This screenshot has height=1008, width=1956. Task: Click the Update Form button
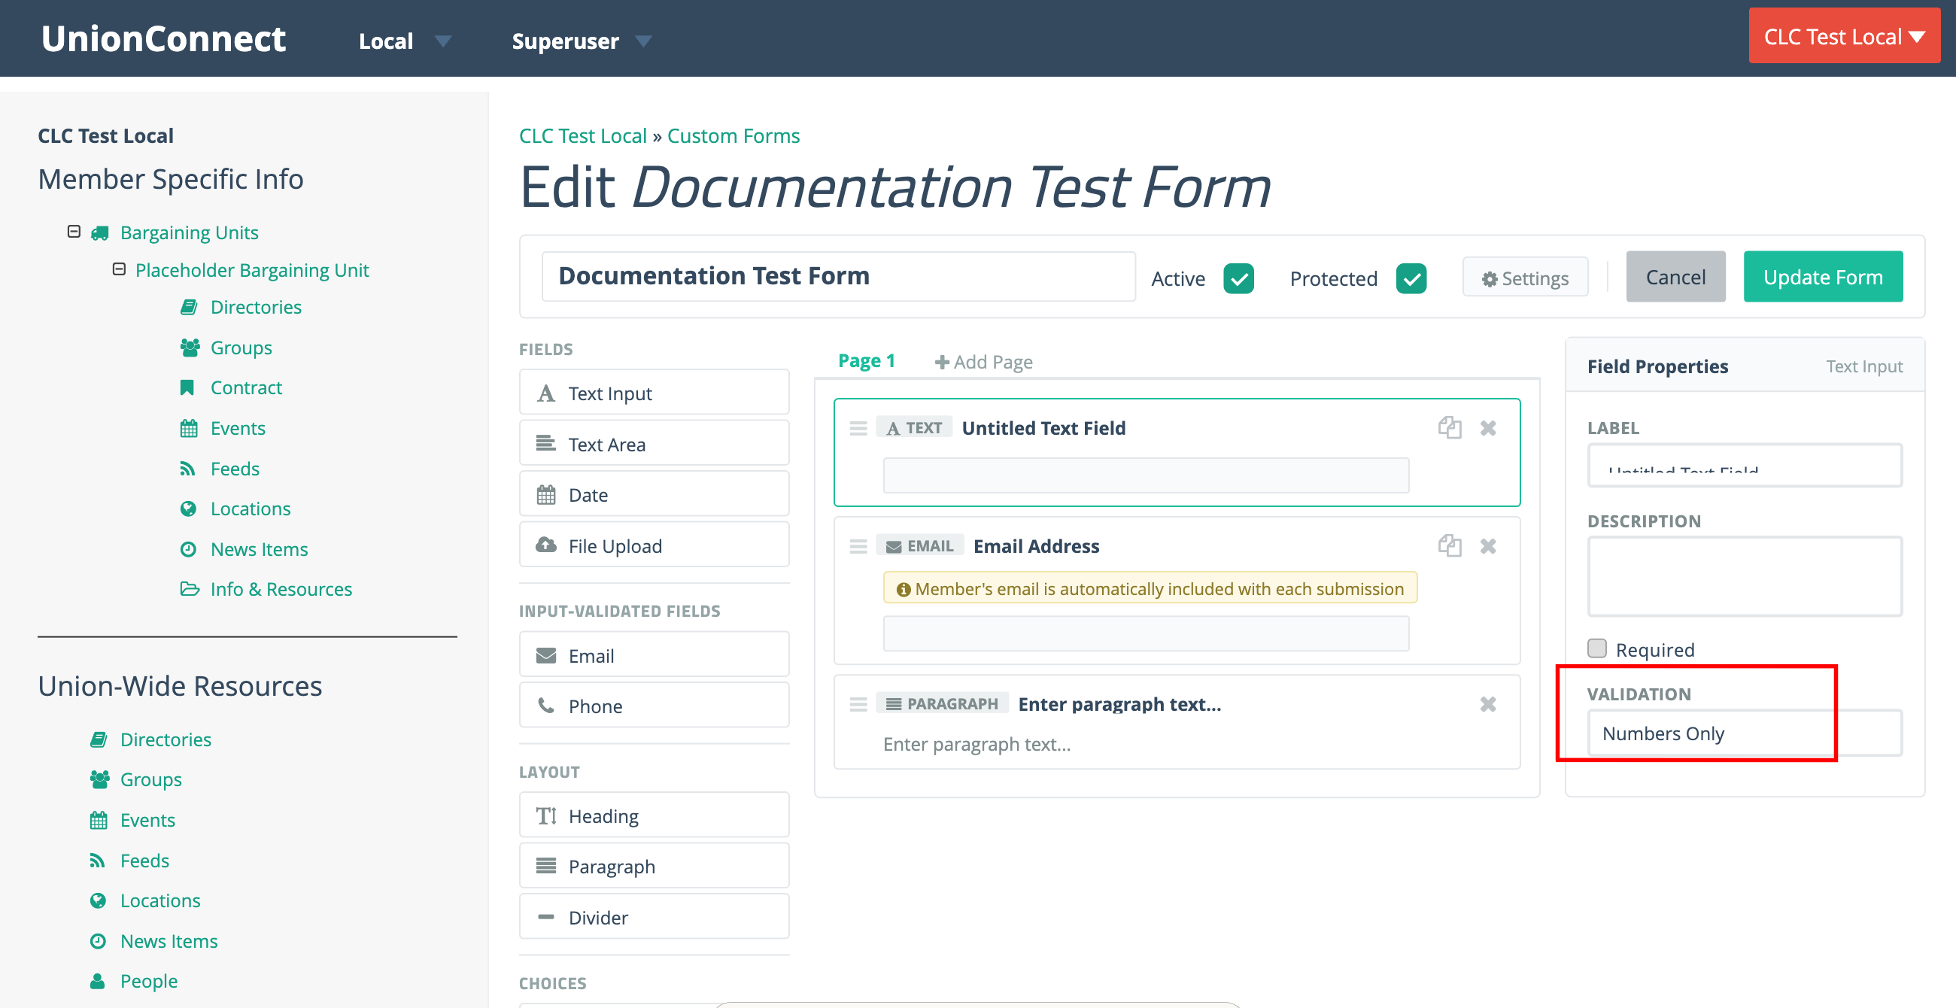coord(1822,277)
